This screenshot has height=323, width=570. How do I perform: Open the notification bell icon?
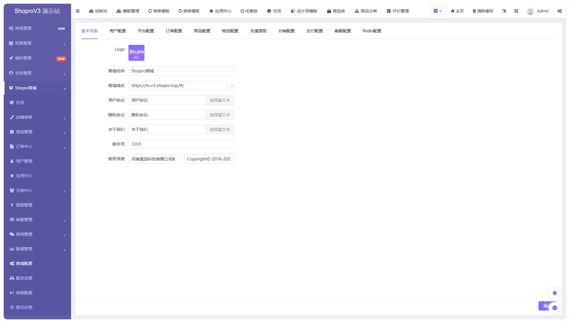(555, 293)
